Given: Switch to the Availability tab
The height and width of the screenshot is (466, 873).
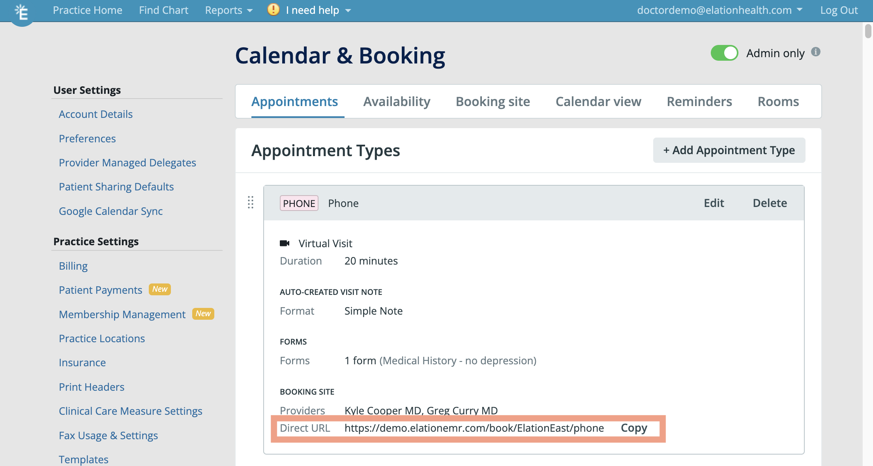Looking at the screenshot, I should coord(397,101).
